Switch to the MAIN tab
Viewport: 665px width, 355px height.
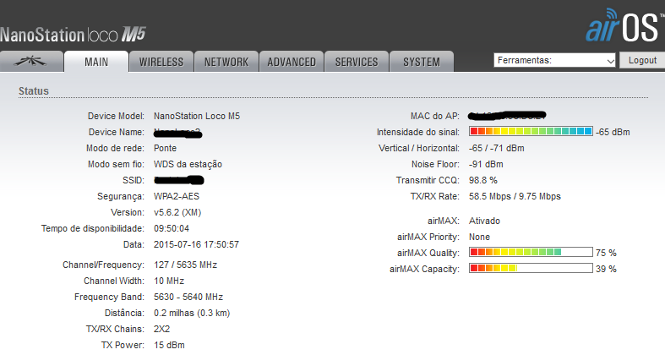click(96, 62)
